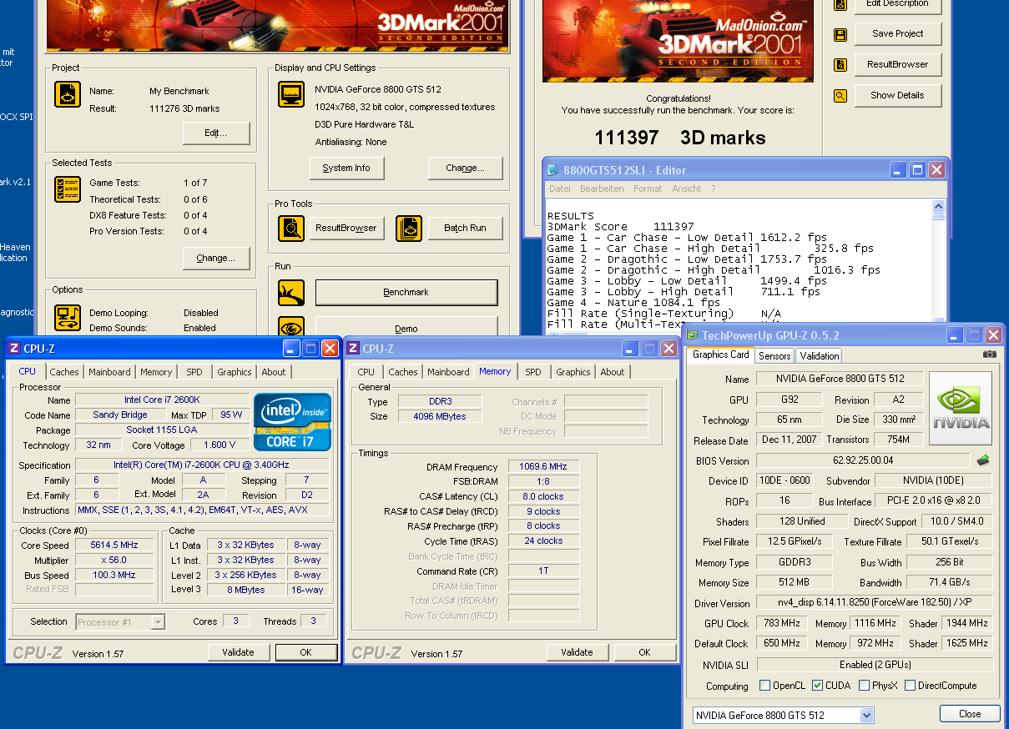Click the ResultBrowser icon in results window

pos(840,64)
